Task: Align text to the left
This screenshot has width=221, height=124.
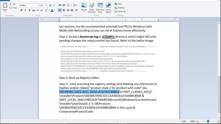Action: pos(60,10)
